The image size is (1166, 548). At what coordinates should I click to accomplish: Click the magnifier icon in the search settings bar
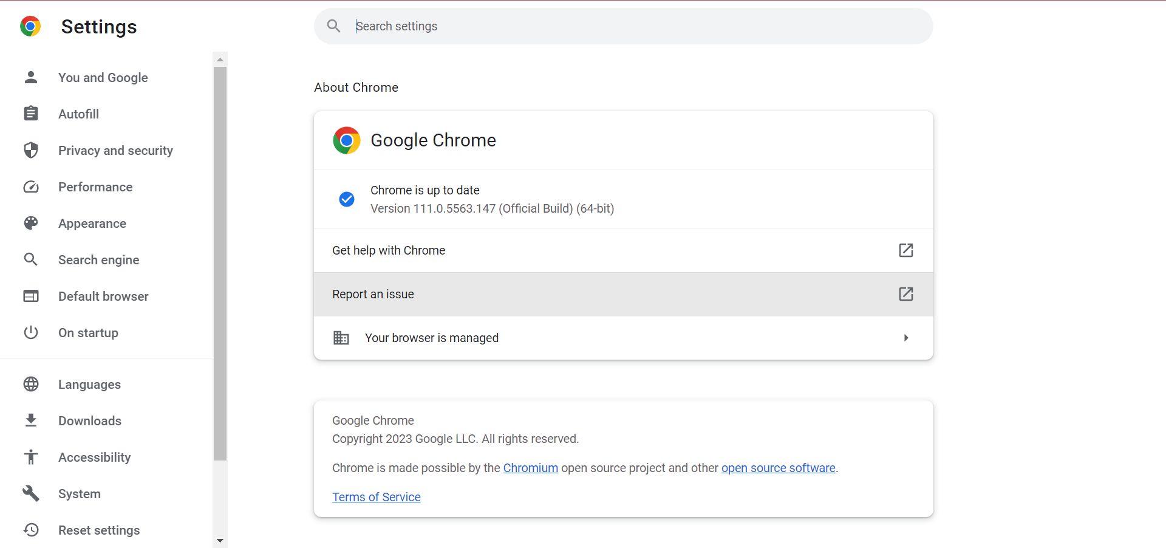point(333,26)
